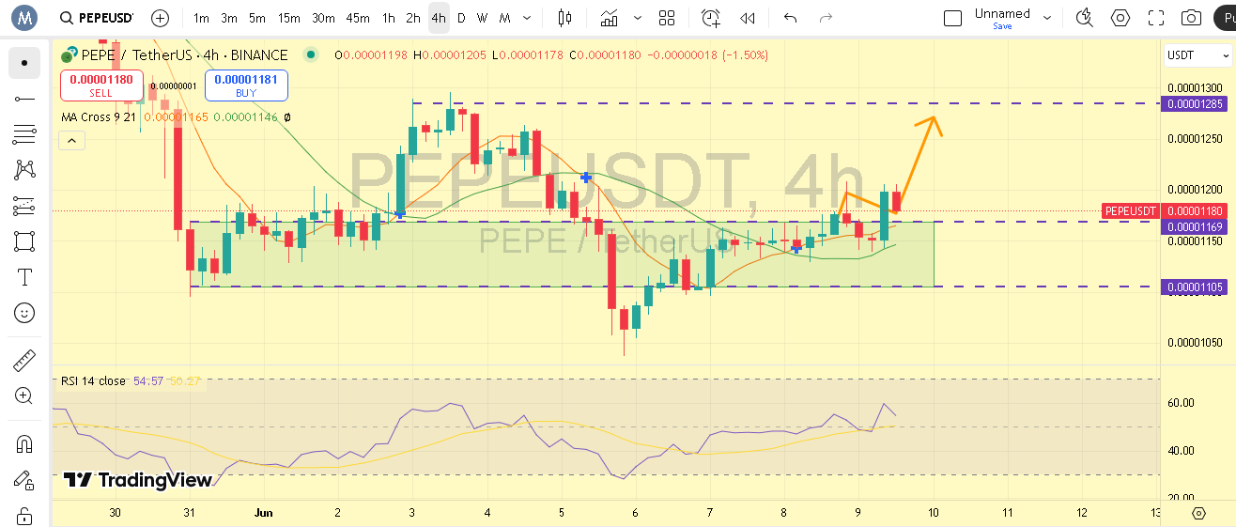
Task: Toggle stay in drawing mode pencil-lock
Action: coord(24,480)
